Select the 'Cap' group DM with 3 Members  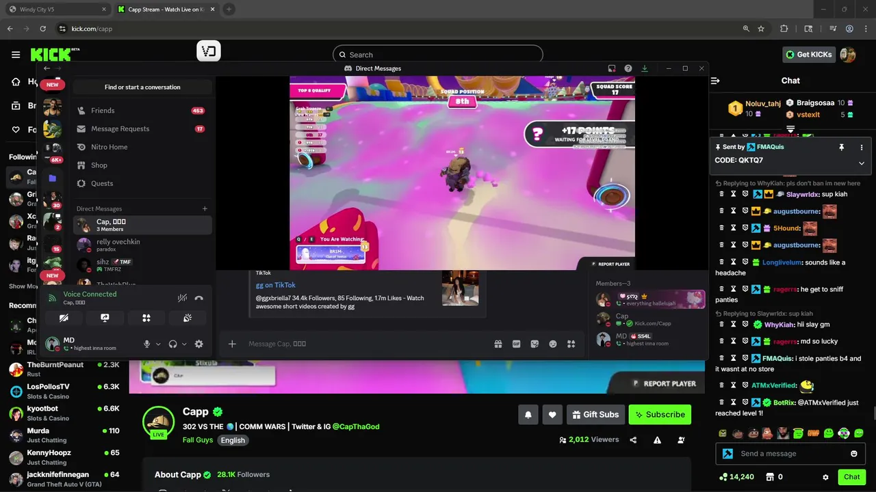tap(142, 225)
